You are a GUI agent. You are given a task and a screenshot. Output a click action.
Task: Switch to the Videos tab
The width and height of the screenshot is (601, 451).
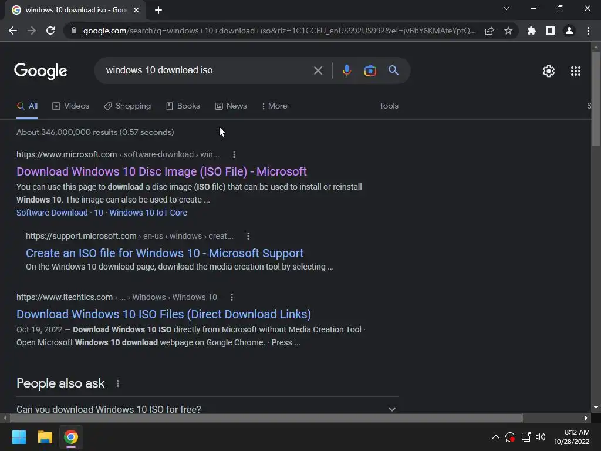[x=70, y=106]
